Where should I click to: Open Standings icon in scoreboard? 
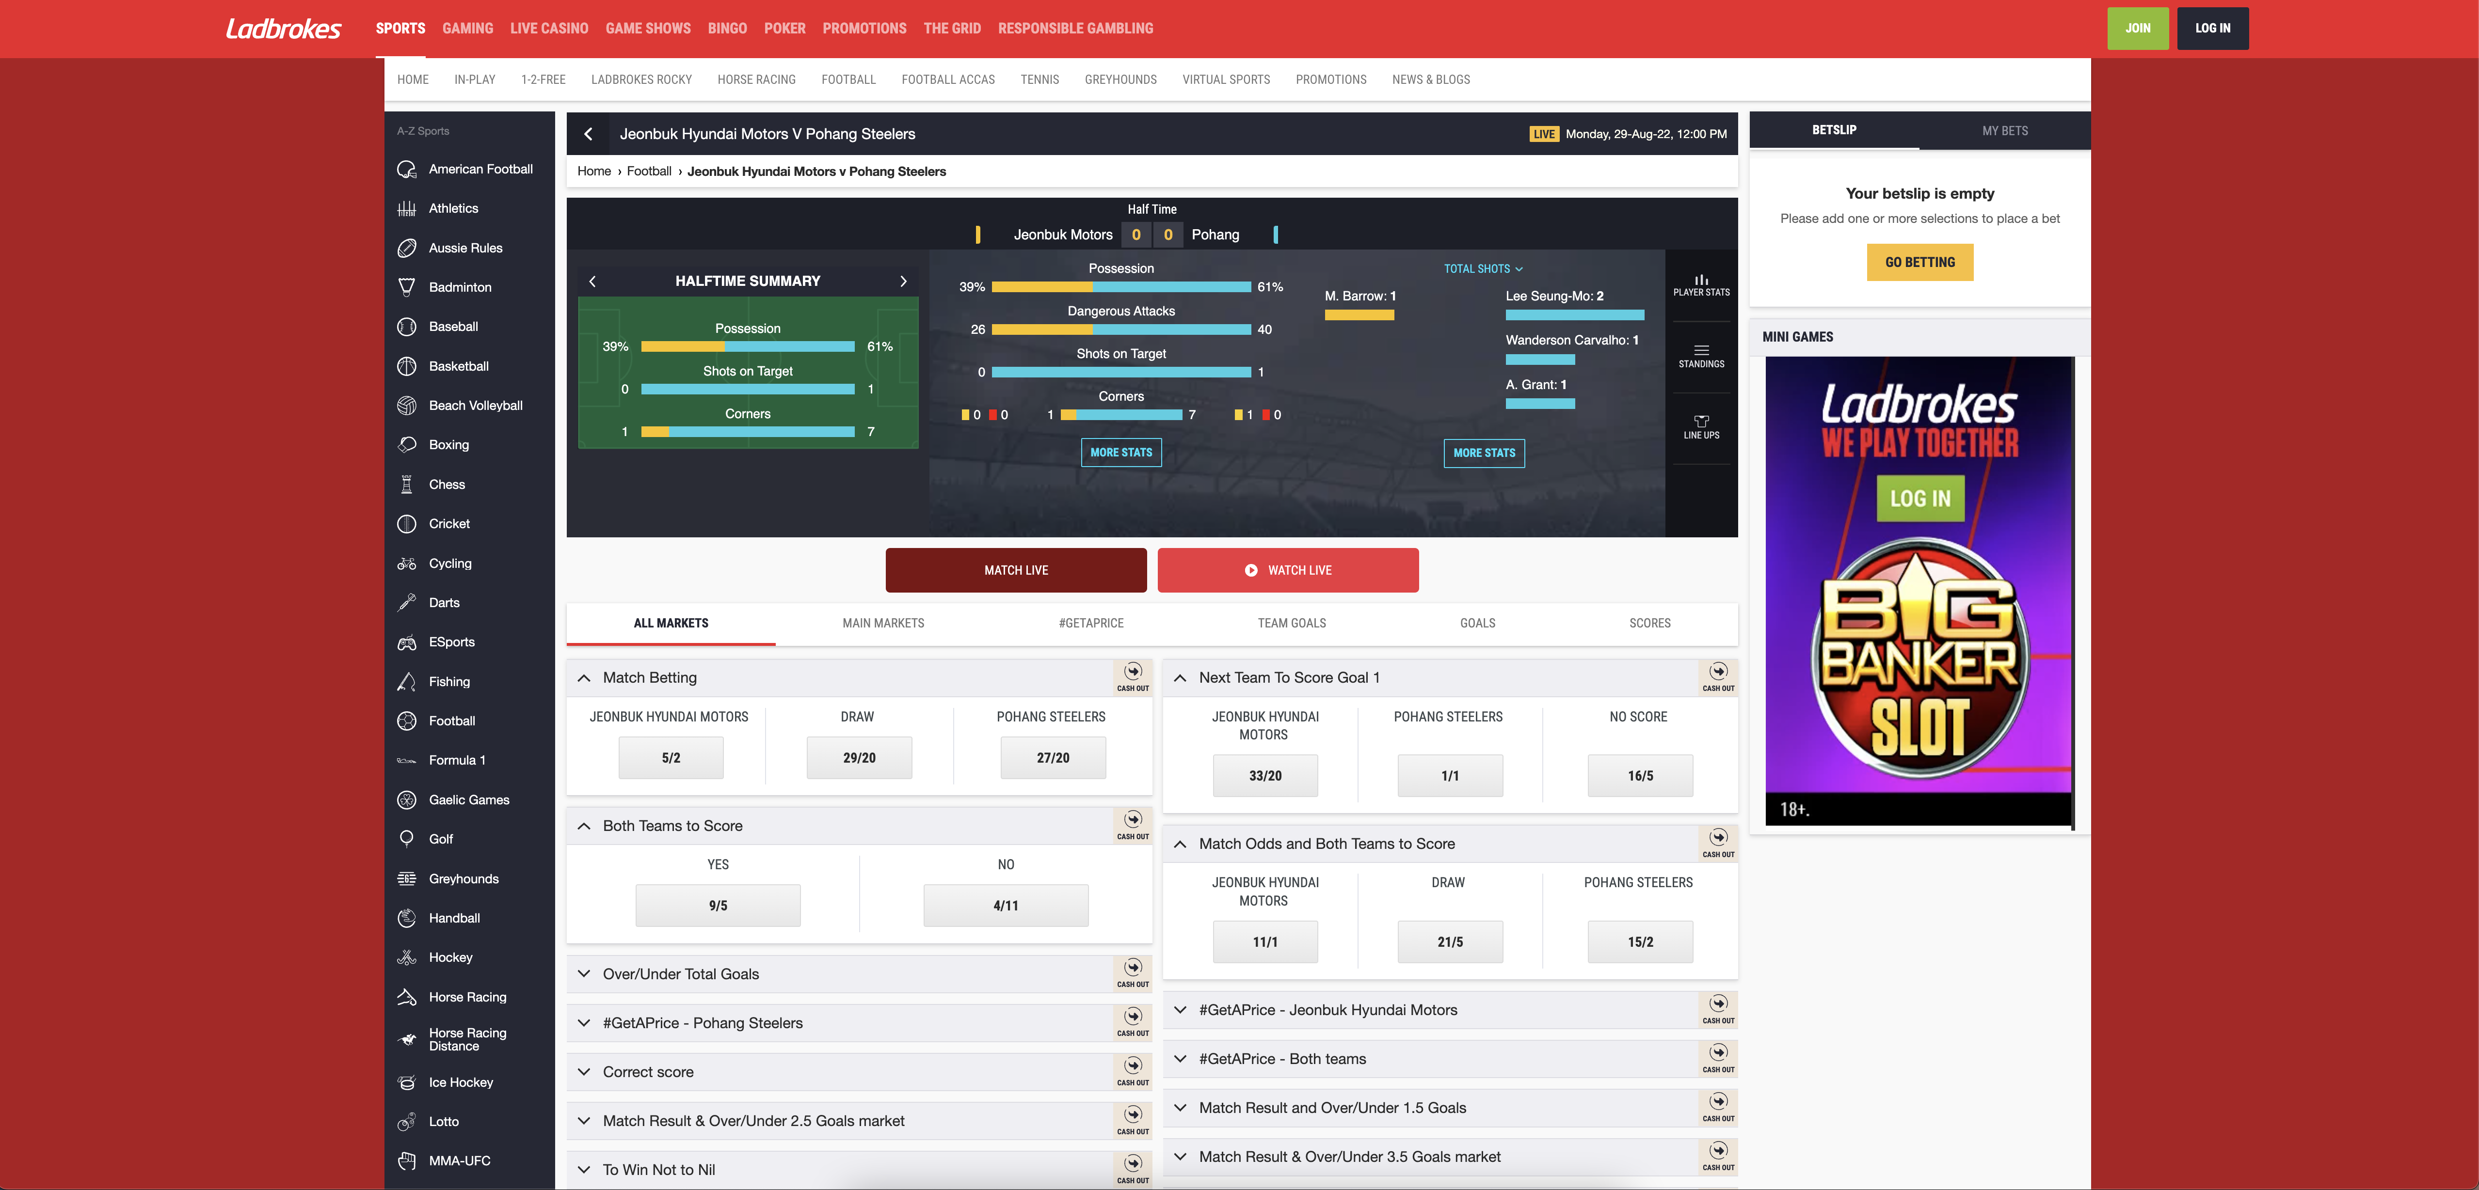1700,350
